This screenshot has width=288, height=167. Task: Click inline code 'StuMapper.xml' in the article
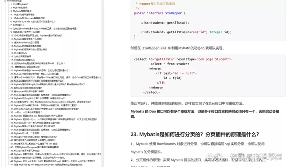pyautogui.click(x=154, y=48)
